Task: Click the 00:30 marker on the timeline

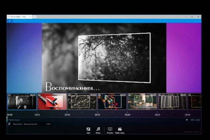Action: click(x=188, y=115)
